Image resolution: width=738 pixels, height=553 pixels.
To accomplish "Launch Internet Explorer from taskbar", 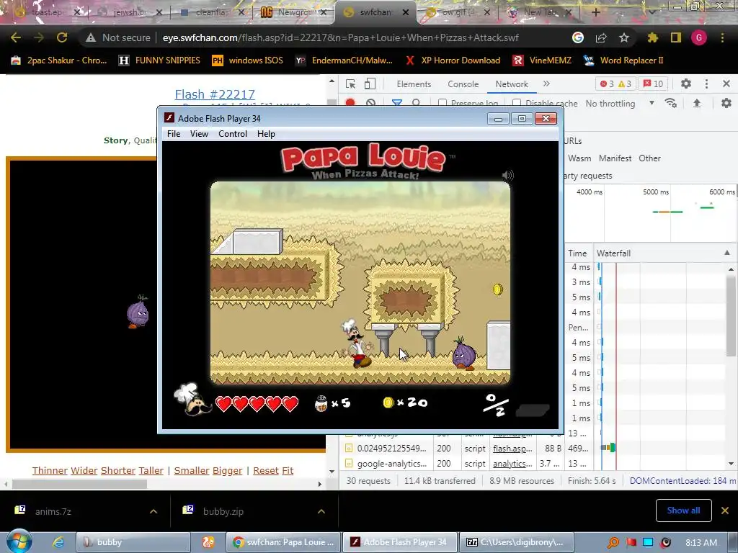I will [x=58, y=542].
